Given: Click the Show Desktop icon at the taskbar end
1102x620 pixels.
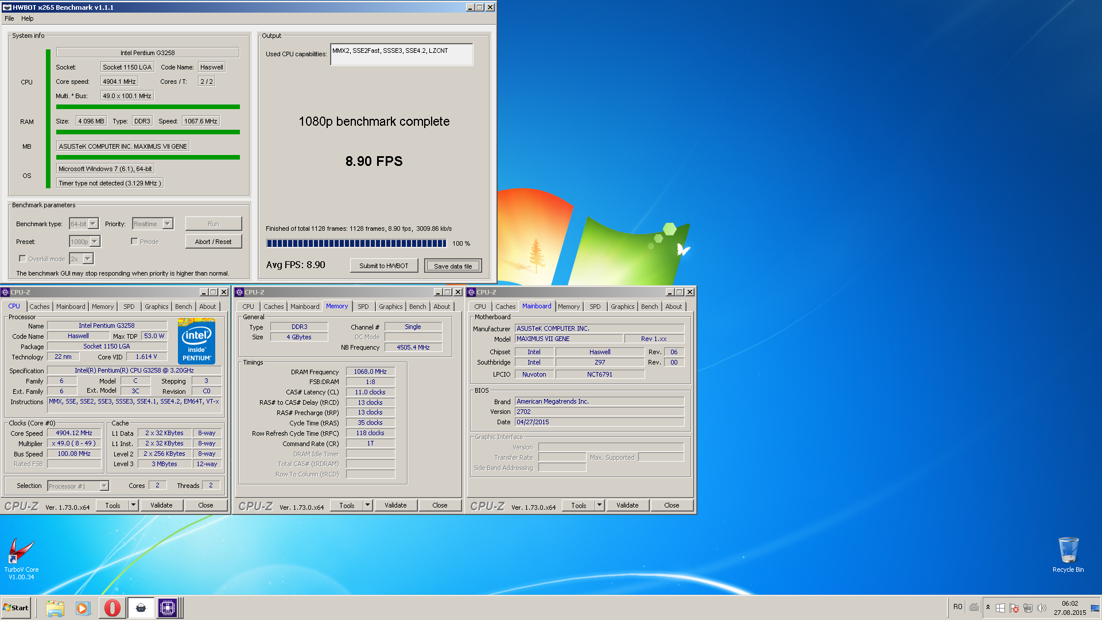Looking at the screenshot, I should coord(1095,608).
